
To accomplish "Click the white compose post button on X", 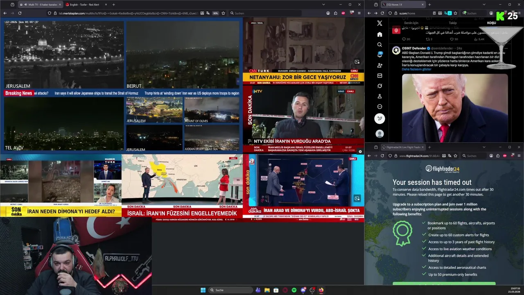I will click(x=379, y=118).
